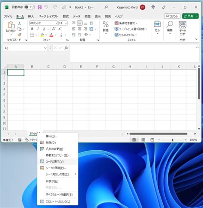Open the search magnifier in title bar
This screenshot has height=208, width=203.
click(106, 7)
